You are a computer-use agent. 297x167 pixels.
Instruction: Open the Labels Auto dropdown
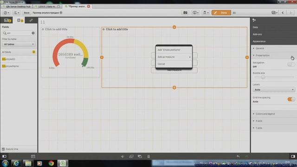(x=274, y=90)
